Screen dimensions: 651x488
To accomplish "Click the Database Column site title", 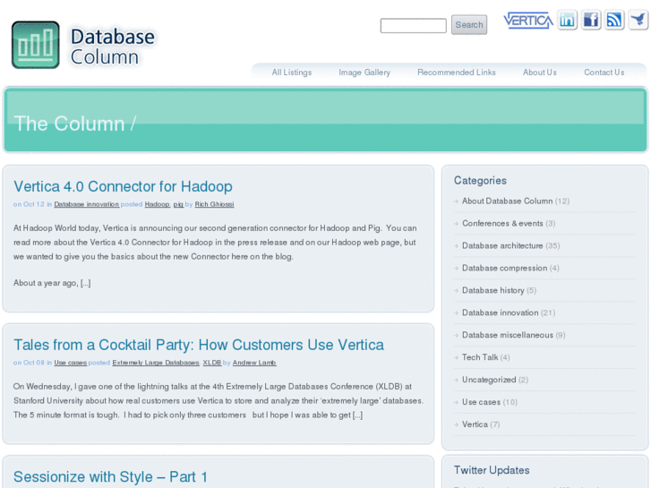I will [x=113, y=47].
